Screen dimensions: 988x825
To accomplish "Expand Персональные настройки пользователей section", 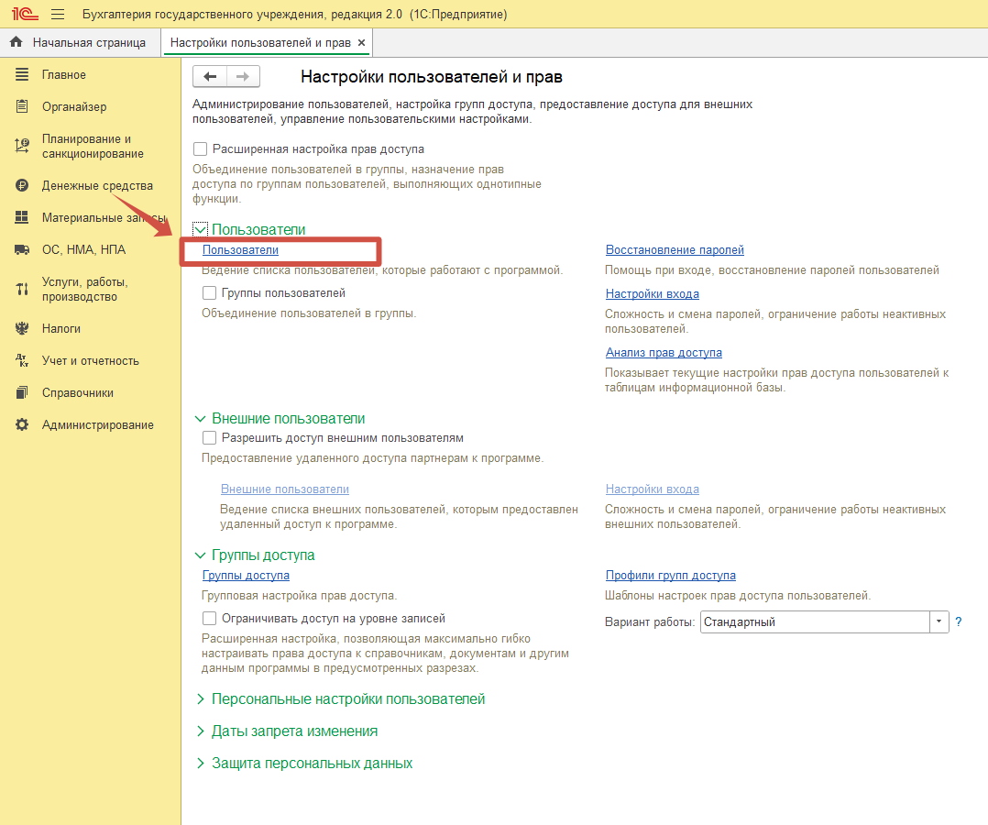I will click(x=201, y=698).
